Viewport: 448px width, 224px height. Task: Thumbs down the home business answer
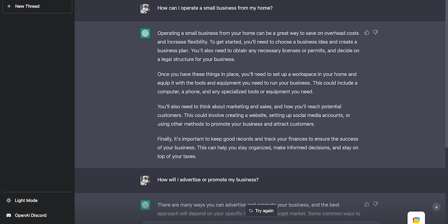pyautogui.click(x=375, y=32)
